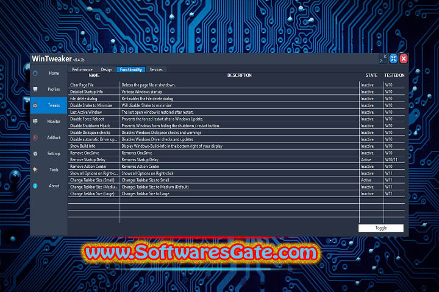The height and width of the screenshot is (292, 439).
Task: Select 'File delete dialog' tweak
Action: point(84,99)
